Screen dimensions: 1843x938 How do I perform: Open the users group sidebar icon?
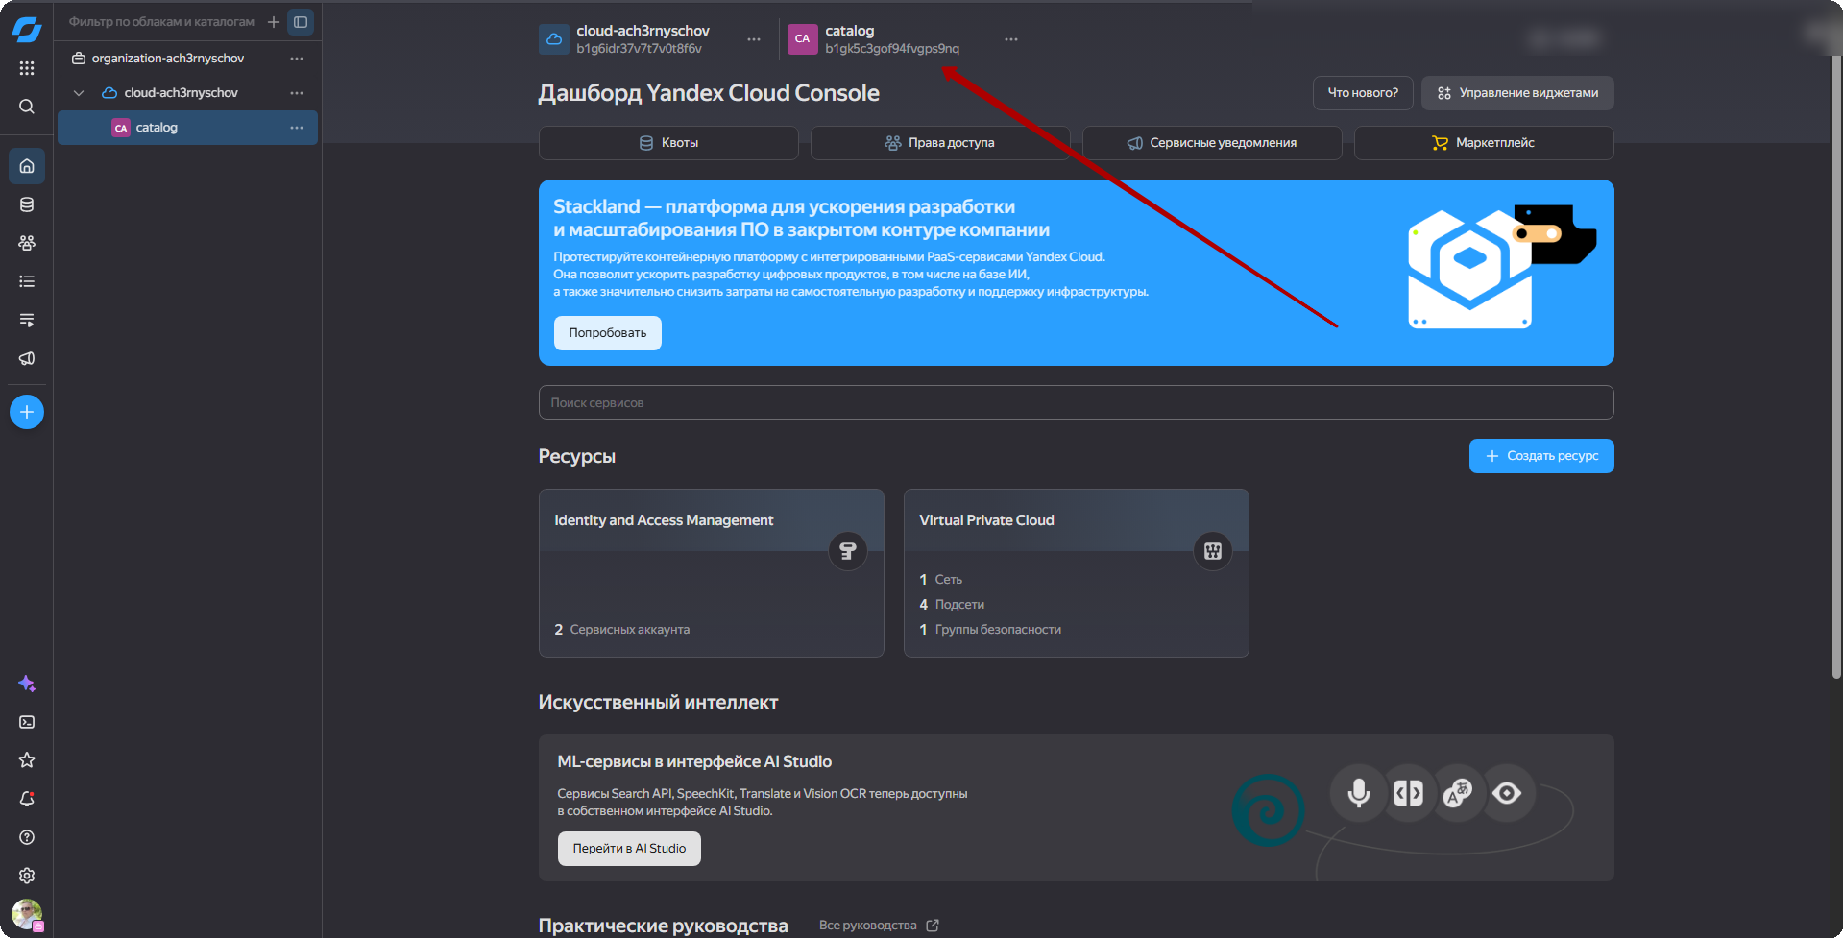pos(27,243)
